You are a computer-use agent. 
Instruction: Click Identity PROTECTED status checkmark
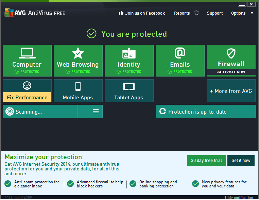point(119,72)
